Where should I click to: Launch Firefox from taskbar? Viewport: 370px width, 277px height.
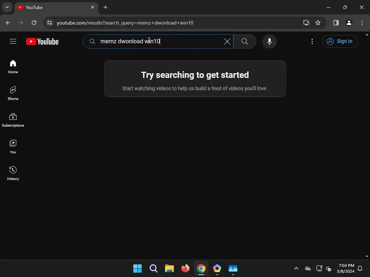185,268
